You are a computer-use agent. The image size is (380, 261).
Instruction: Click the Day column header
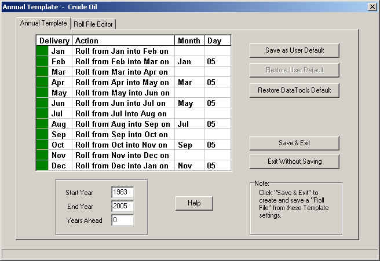coord(217,41)
